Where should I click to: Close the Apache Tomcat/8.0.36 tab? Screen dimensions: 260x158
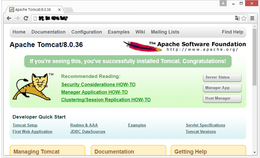(x=59, y=9)
